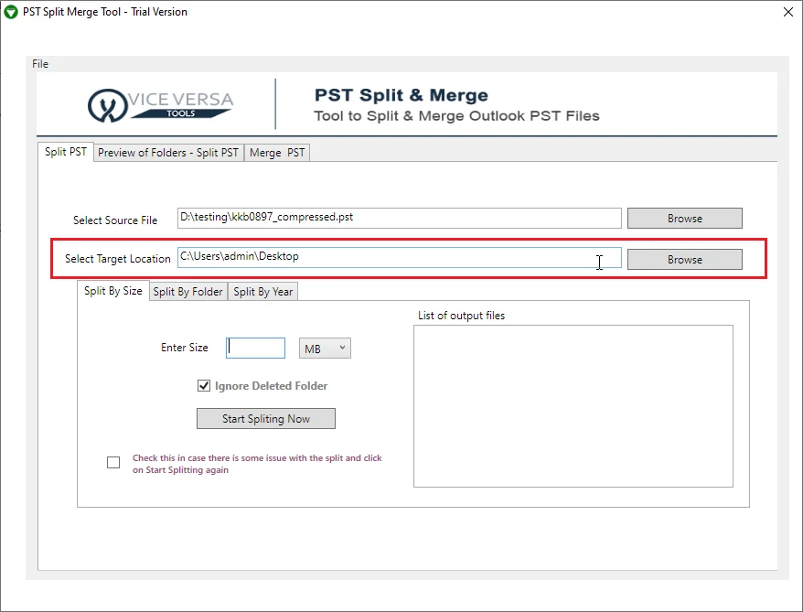This screenshot has height=612, width=803.
Task: Open the Preview of Folders - Split PST tab
Action: 168,153
